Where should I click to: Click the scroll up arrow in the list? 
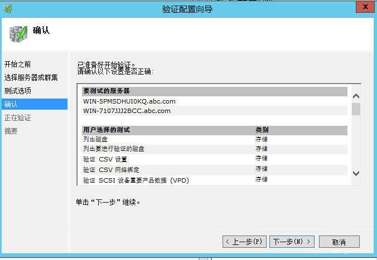pyautogui.click(x=356, y=96)
